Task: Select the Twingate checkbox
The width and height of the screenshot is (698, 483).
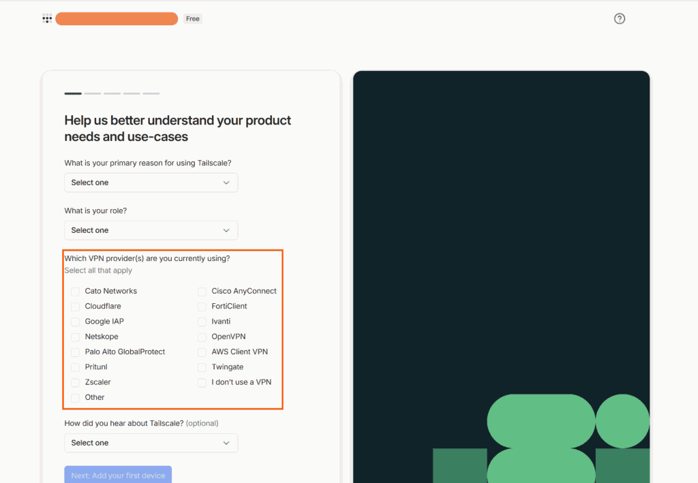Action: coord(202,367)
